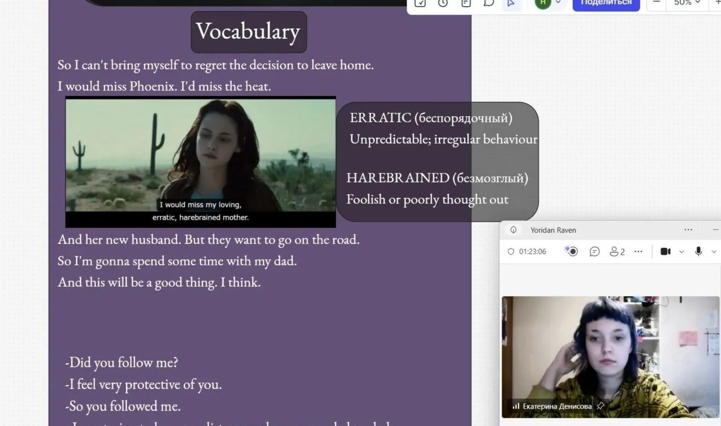Image resolution: width=721 pixels, height=426 pixels.
Task: Minimize the Yoridan Raven meeting window
Action: tap(716, 230)
